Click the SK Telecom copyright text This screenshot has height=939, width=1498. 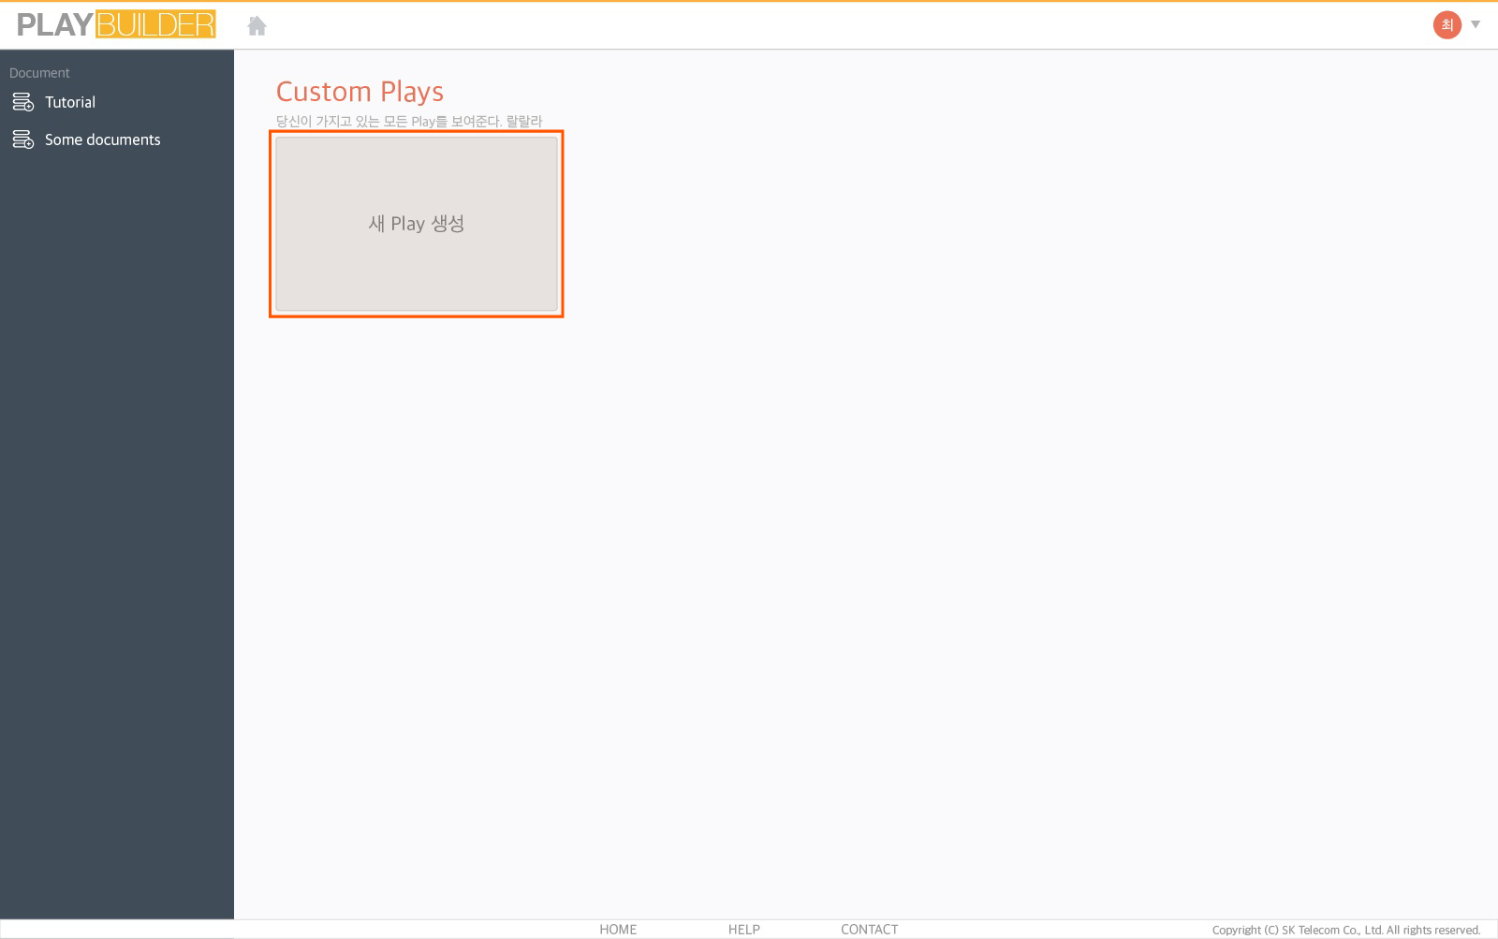(1345, 930)
